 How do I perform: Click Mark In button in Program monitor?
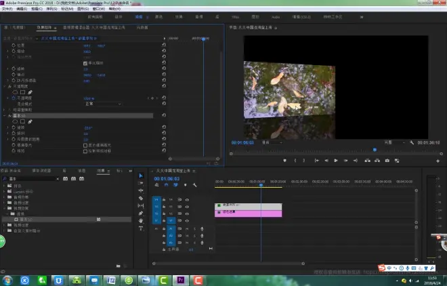(x=295, y=161)
